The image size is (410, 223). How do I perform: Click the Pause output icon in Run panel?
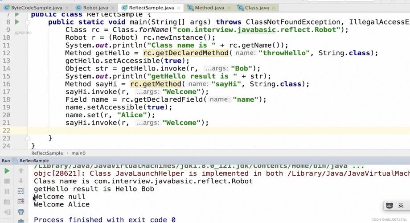7,191
